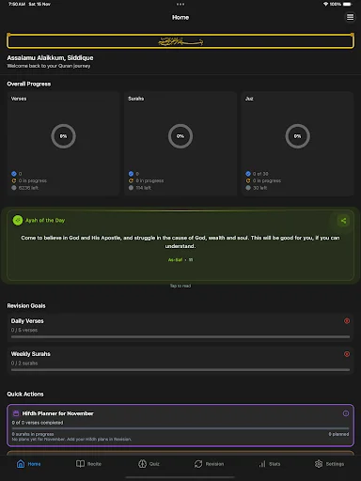Click the Wi-Fi status icon

click(x=325, y=4)
